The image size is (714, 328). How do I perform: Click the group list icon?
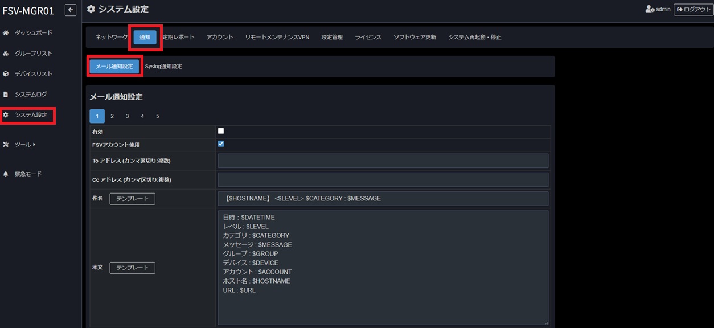coord(6,54)
